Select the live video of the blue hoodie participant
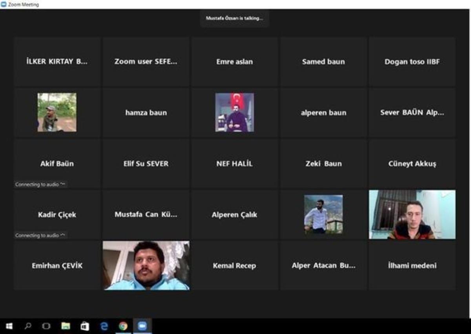Screen dimensions: 471x334 (146, 266)
